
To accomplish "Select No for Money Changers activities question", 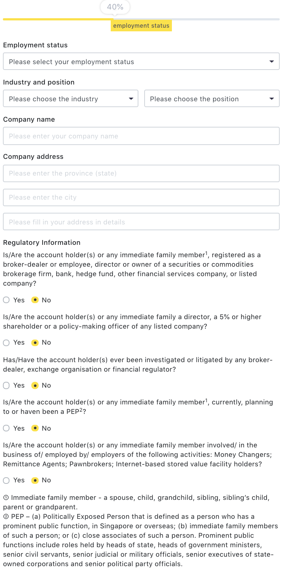I will [x=35, y=481].
